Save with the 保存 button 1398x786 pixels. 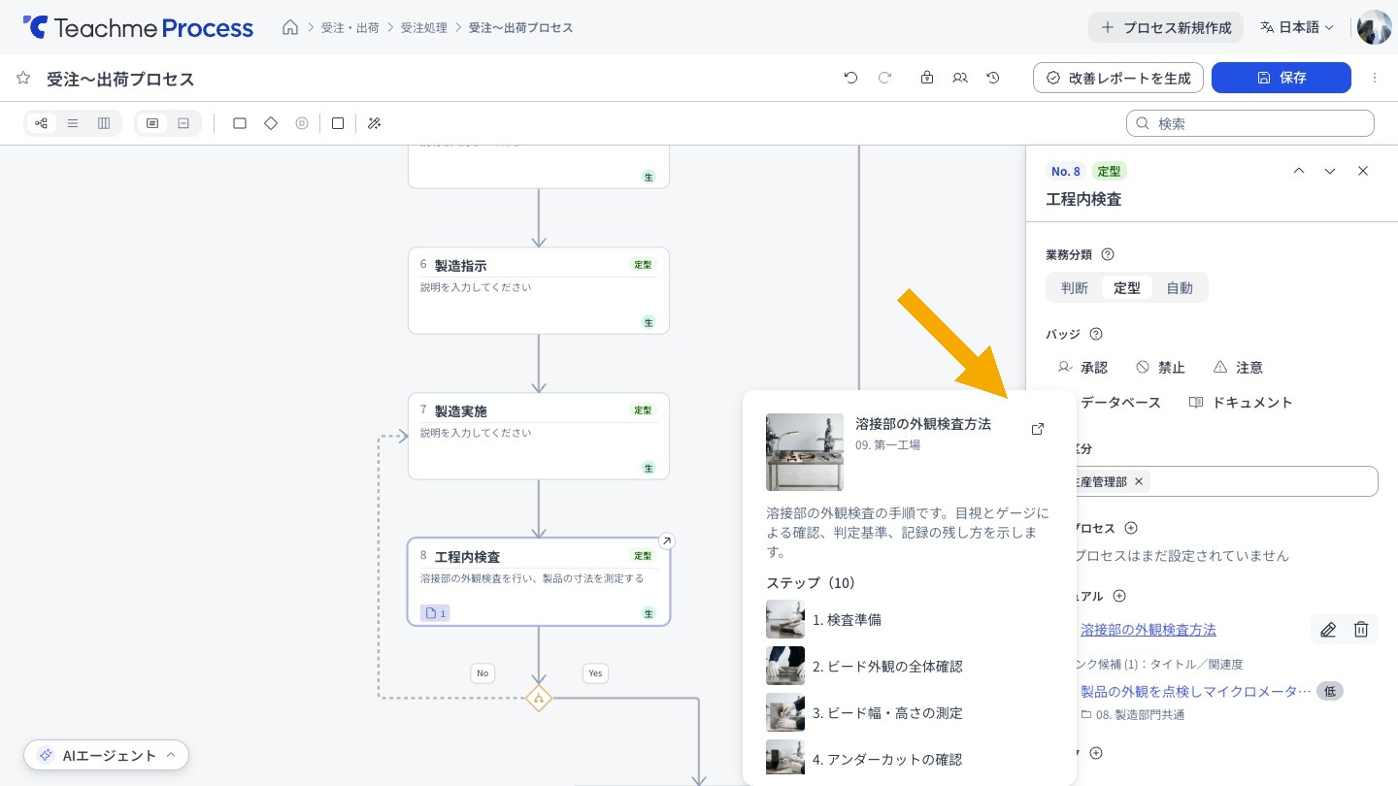(1281, 78)
